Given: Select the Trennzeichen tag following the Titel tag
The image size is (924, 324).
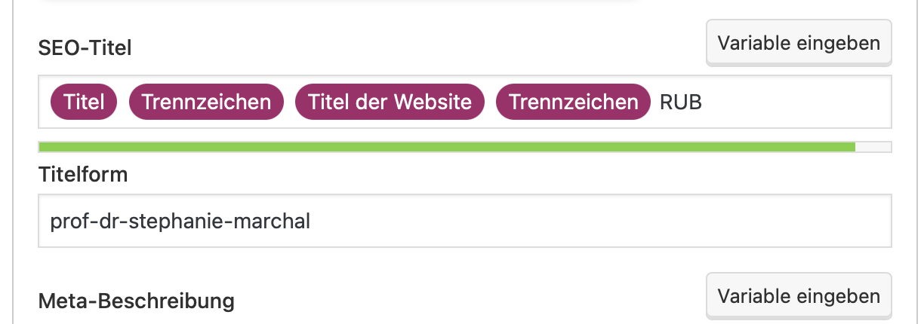Looking at the screenshot, I should pos(206,102).
